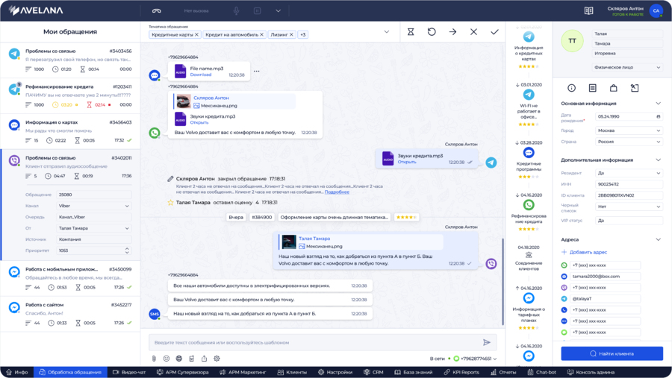Remove the Кредитные карты topic tag
The width and height of the screenshot is (672, 378).
(x=197, y=35)
